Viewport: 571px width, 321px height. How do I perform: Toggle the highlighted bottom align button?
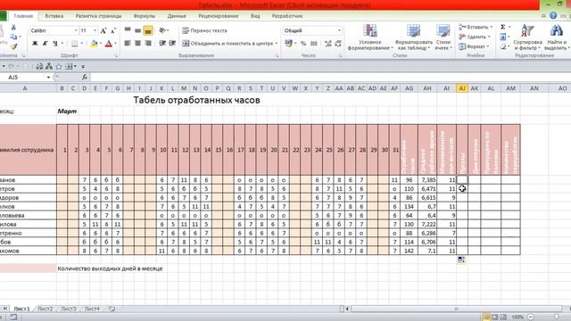point(148,31)
